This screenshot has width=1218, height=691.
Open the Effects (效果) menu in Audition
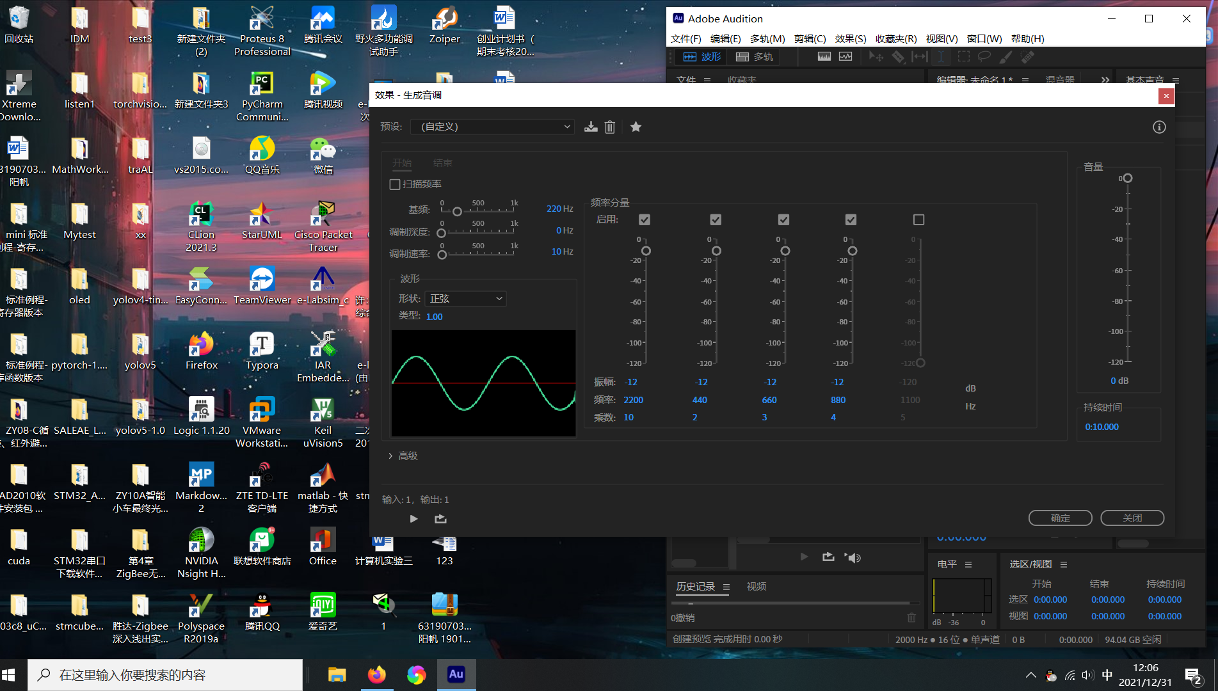click(x=851, y=38)
